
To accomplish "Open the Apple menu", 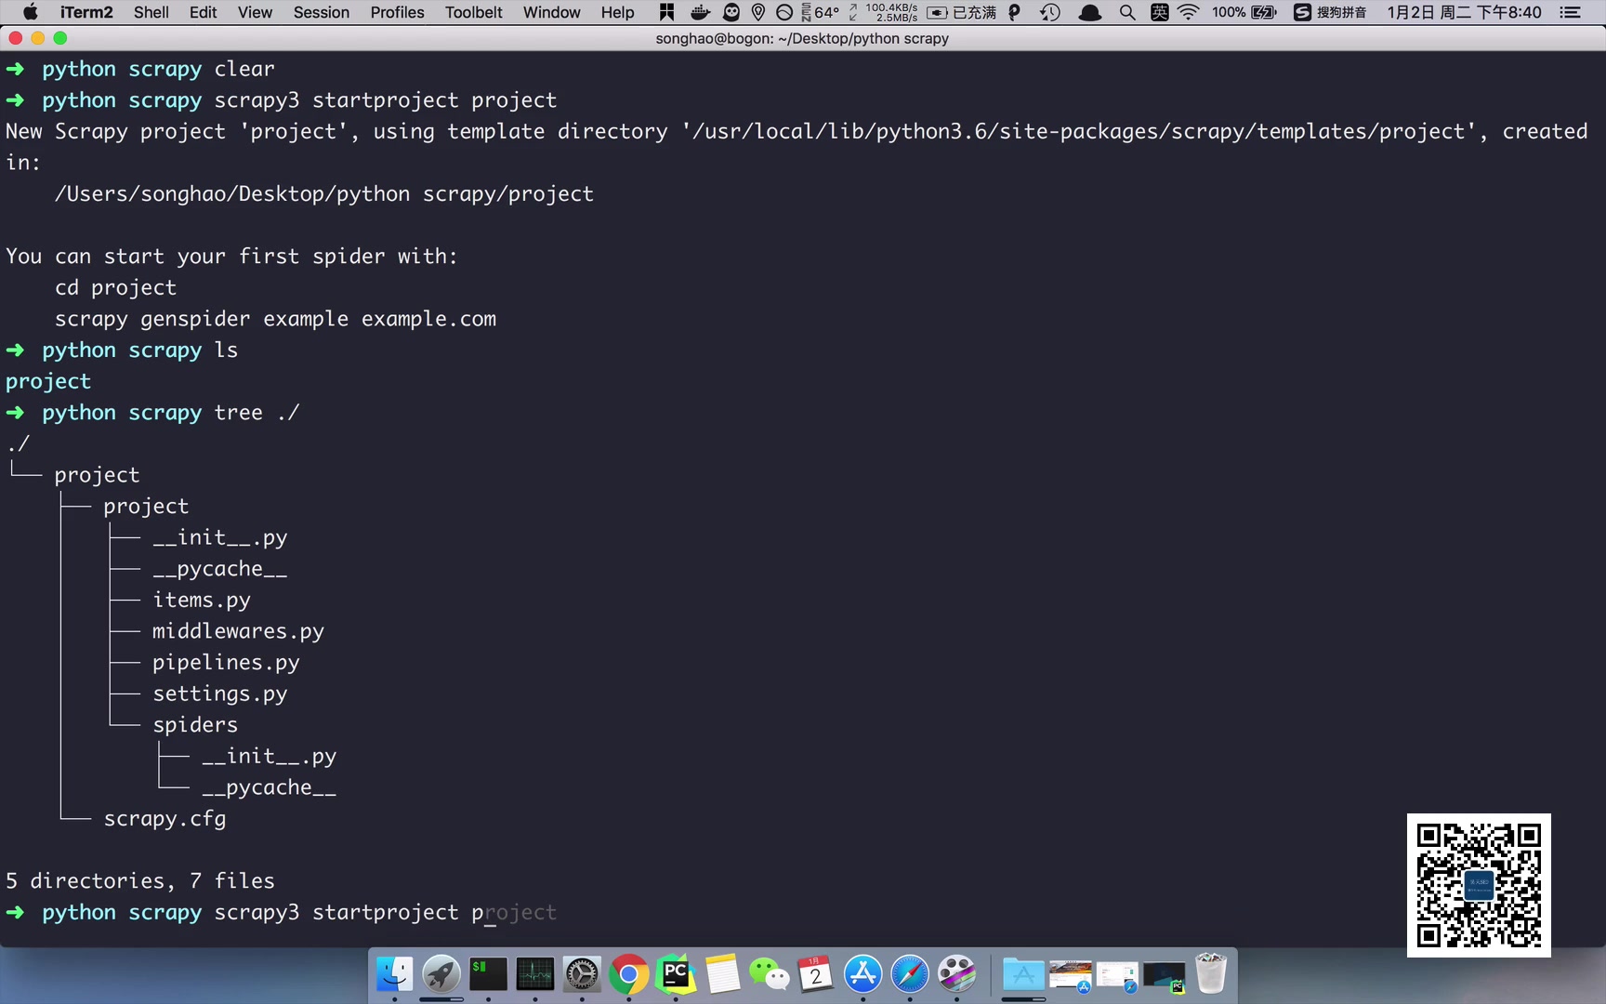I will point(30,12).
